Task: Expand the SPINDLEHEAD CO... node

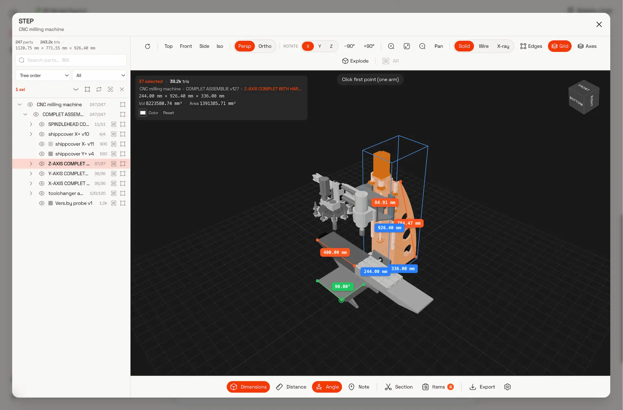Action: pyautogui.click(x=31, y=124)
